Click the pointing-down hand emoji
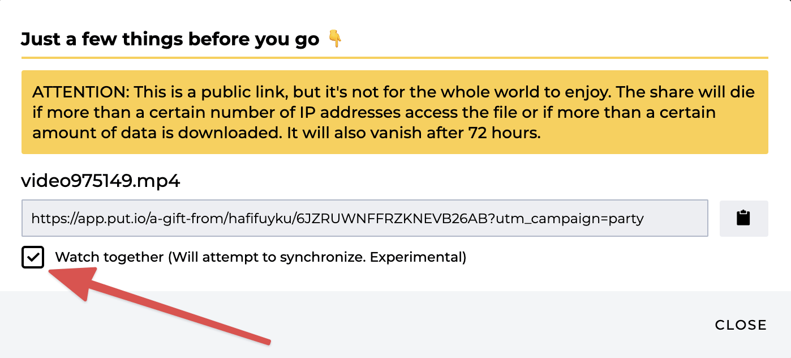The width and height of the screenshot is (791, 358). point(336,39)
